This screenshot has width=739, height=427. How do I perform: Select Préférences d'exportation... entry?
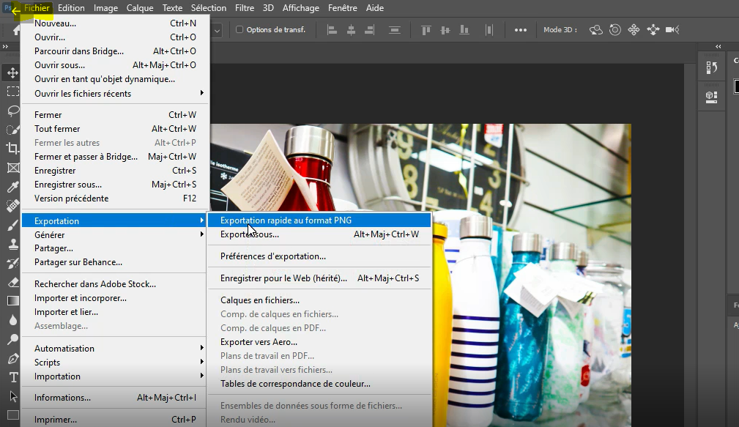coord(273,256)
